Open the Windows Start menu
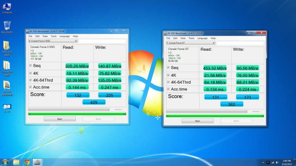Image resolution: width=296 pixels, height=166 pixels. (x=5, y=162)
